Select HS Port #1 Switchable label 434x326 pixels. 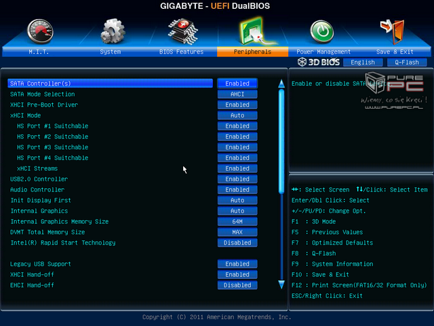53,126
